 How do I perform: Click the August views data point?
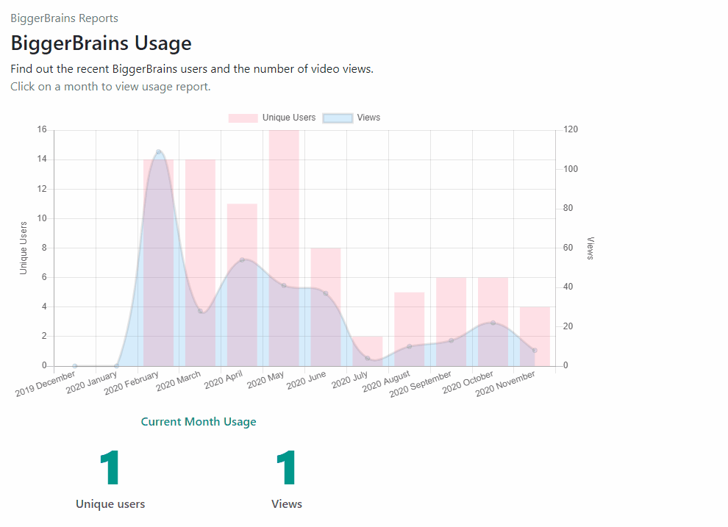(409, 346)
